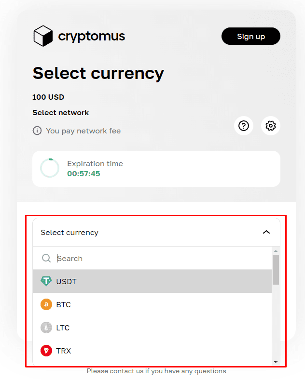The width and height of the screenshot is (305, 380).
Task: Click the currency list scrollbar down arrow
Action: click(276, 361)
